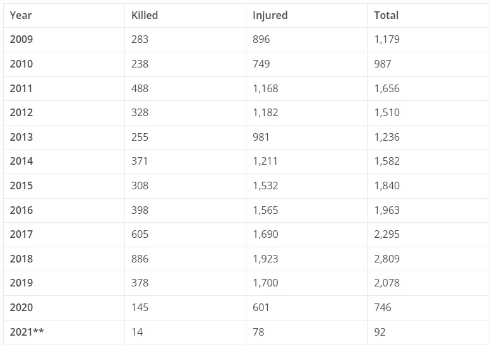
Task: Click total value 746 for 2020
Action: tap(383, 307)
